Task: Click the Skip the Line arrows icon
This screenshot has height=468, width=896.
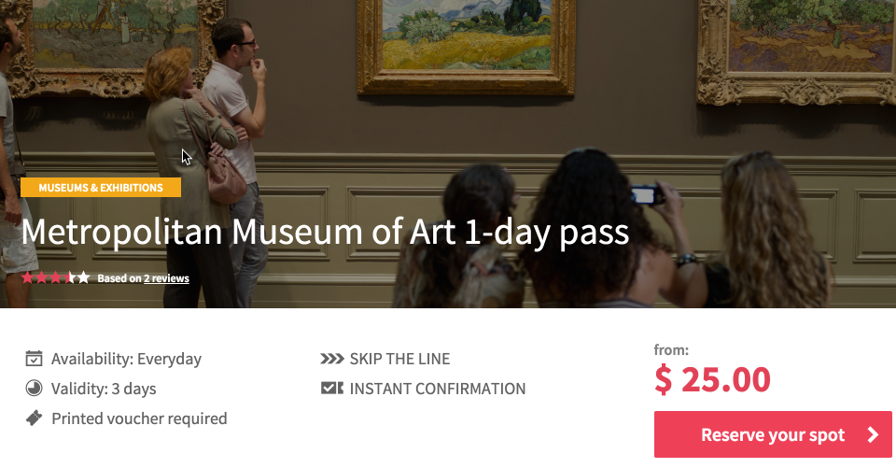Action: 331,359
